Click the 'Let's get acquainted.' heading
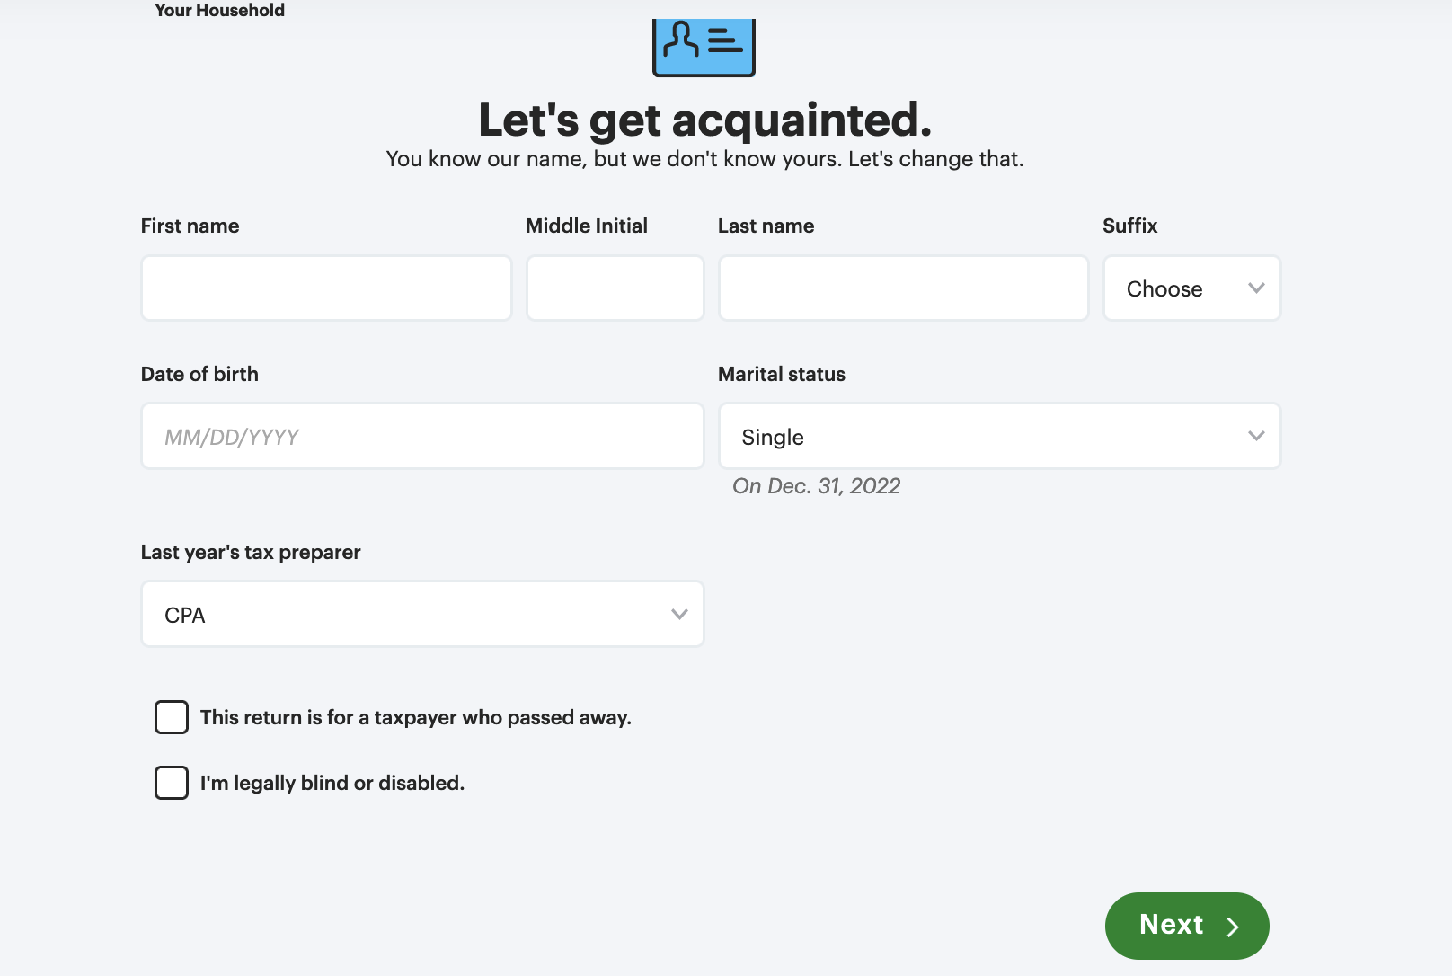Screen dimensions: 1452x976 [704, 120]
